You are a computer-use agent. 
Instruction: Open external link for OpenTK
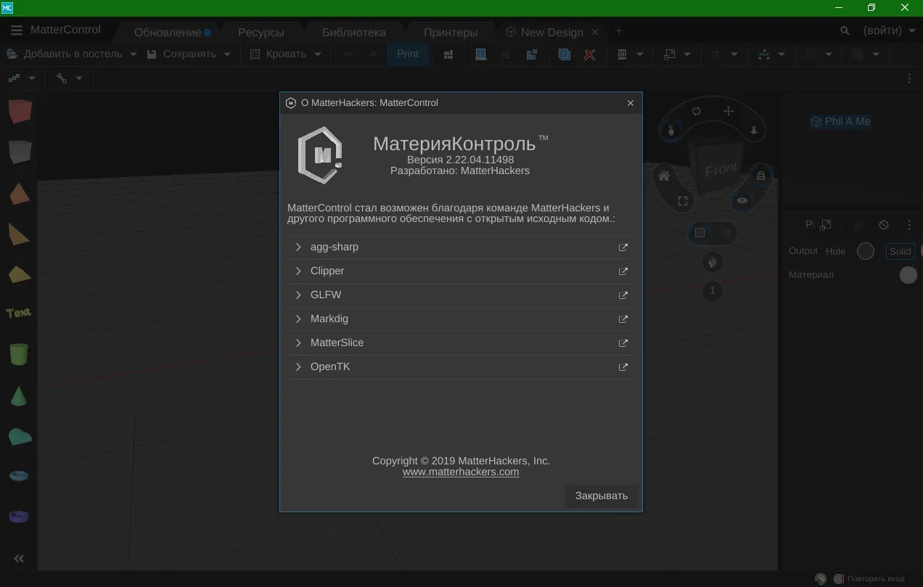click(623, 367)
